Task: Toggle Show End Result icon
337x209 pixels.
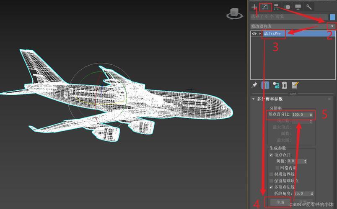Action: click(x=265, y=85)
